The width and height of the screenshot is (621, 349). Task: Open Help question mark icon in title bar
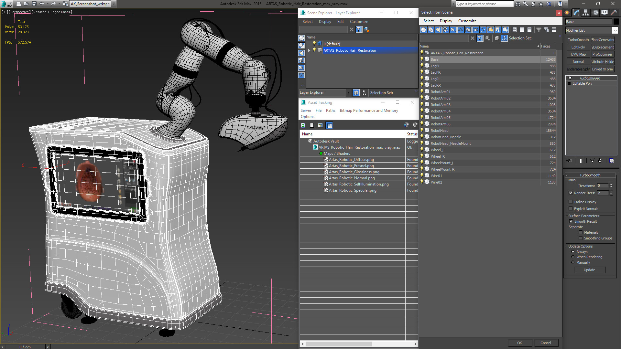point(560,4)
